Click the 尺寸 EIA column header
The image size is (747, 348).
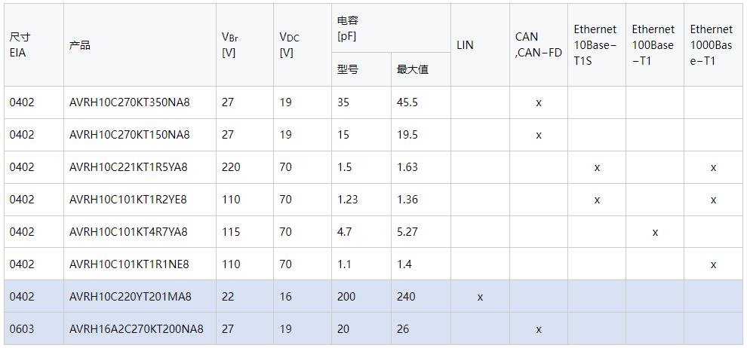pos(20,45)
